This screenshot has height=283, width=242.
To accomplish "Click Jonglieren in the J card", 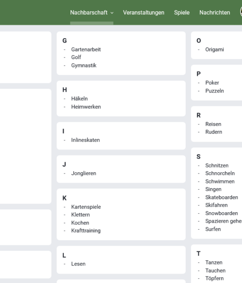I will click(84, 173).
